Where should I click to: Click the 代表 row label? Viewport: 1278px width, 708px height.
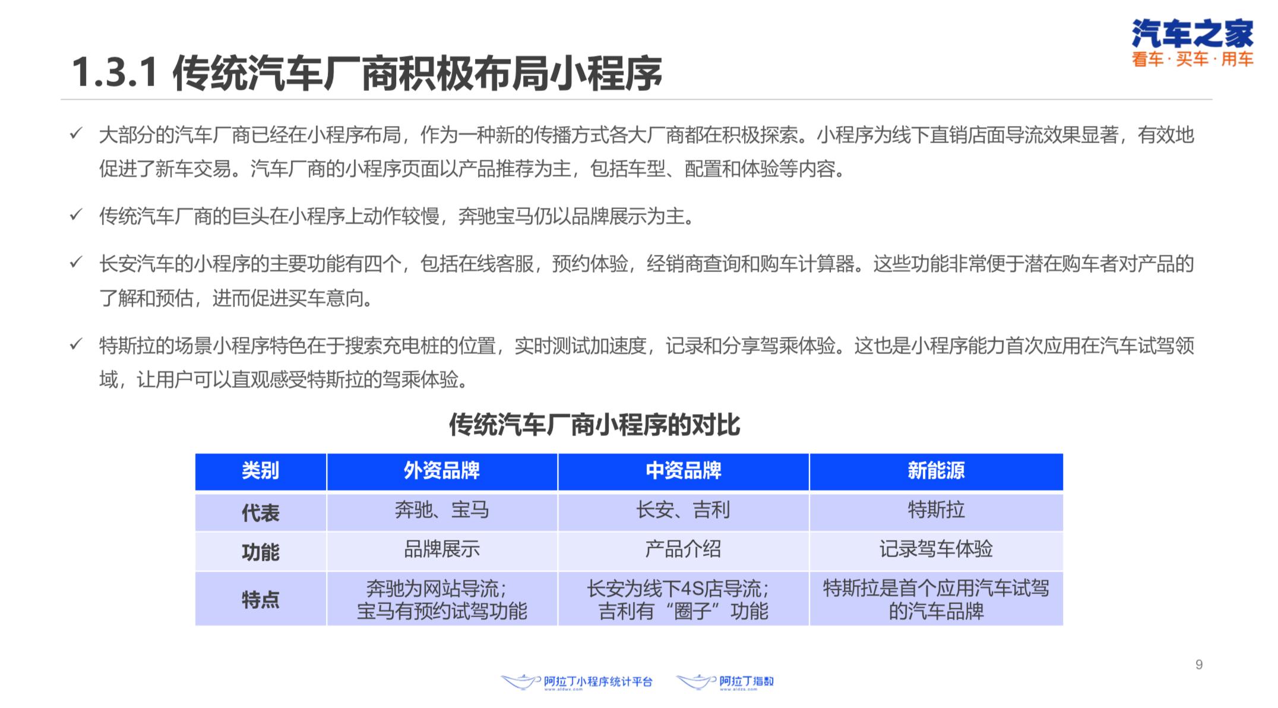260,513
